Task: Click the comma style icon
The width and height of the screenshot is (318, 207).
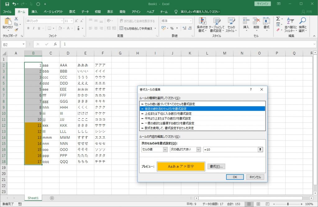Action: point(177,28)
